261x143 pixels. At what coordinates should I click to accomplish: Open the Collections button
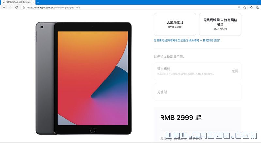click(x=258, y=7)
